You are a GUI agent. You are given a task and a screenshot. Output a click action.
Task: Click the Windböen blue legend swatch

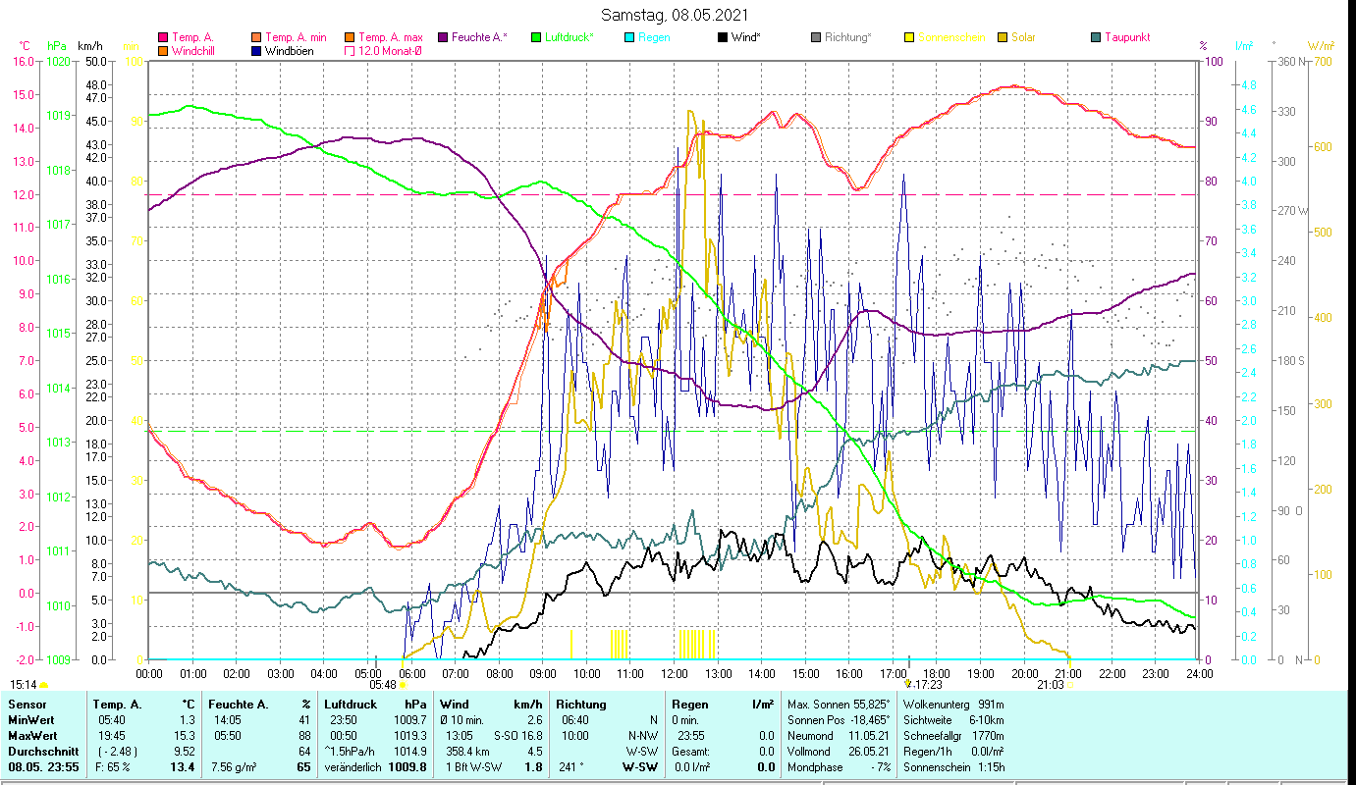(x=255, y=50)
